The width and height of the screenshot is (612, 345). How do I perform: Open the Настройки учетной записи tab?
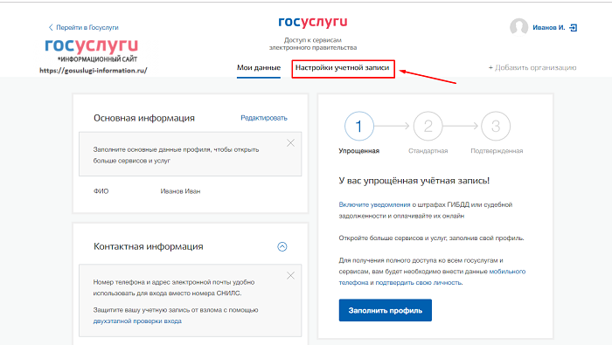coord(343,68)
